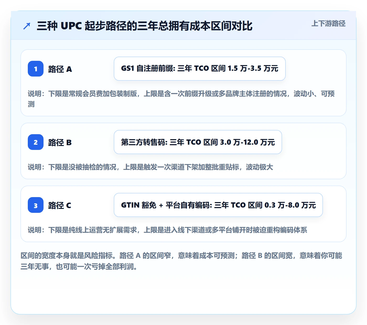
Task: Click the blue number 3 badge
Action: 36,205
